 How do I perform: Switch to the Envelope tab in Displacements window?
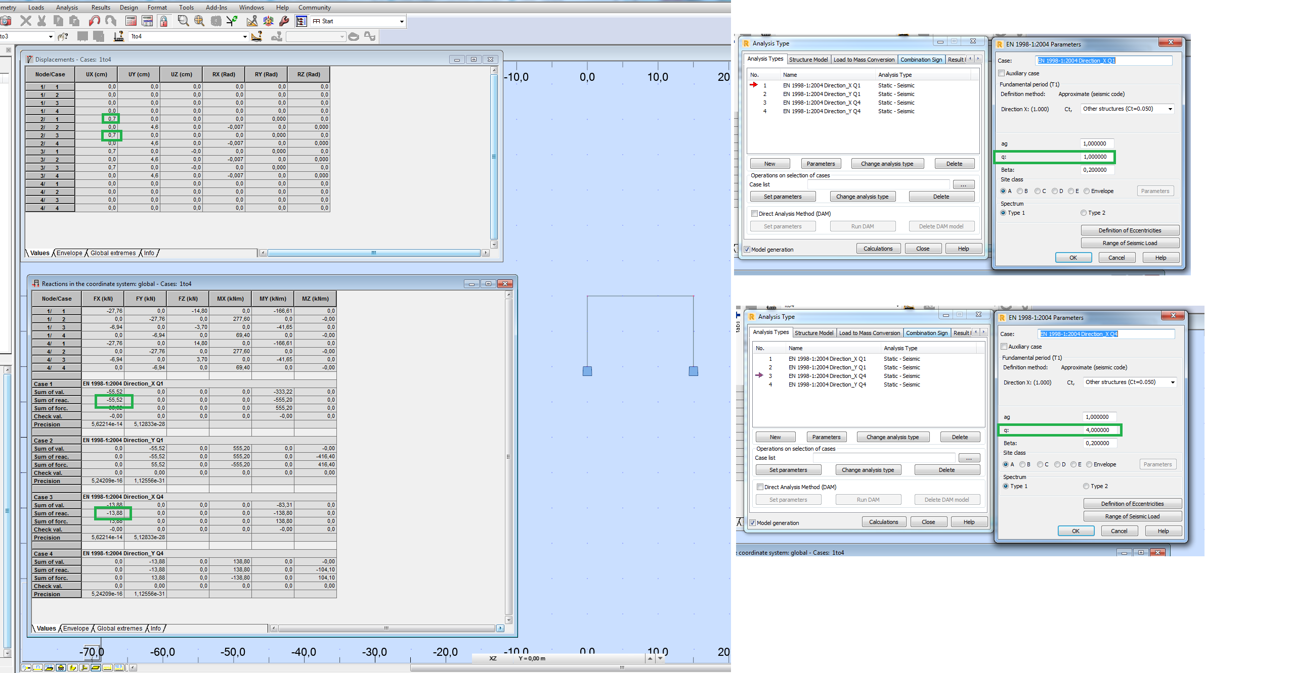tap(69, 253)
